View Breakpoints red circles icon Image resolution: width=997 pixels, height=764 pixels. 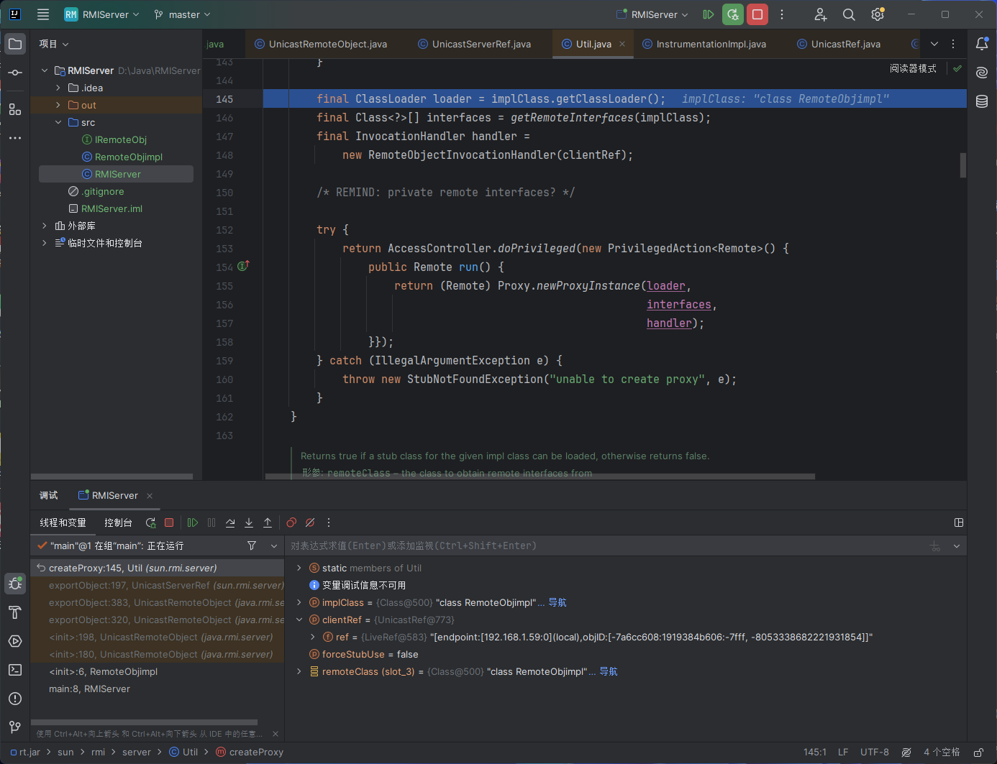pyautogui.click(x=291, y=523)
